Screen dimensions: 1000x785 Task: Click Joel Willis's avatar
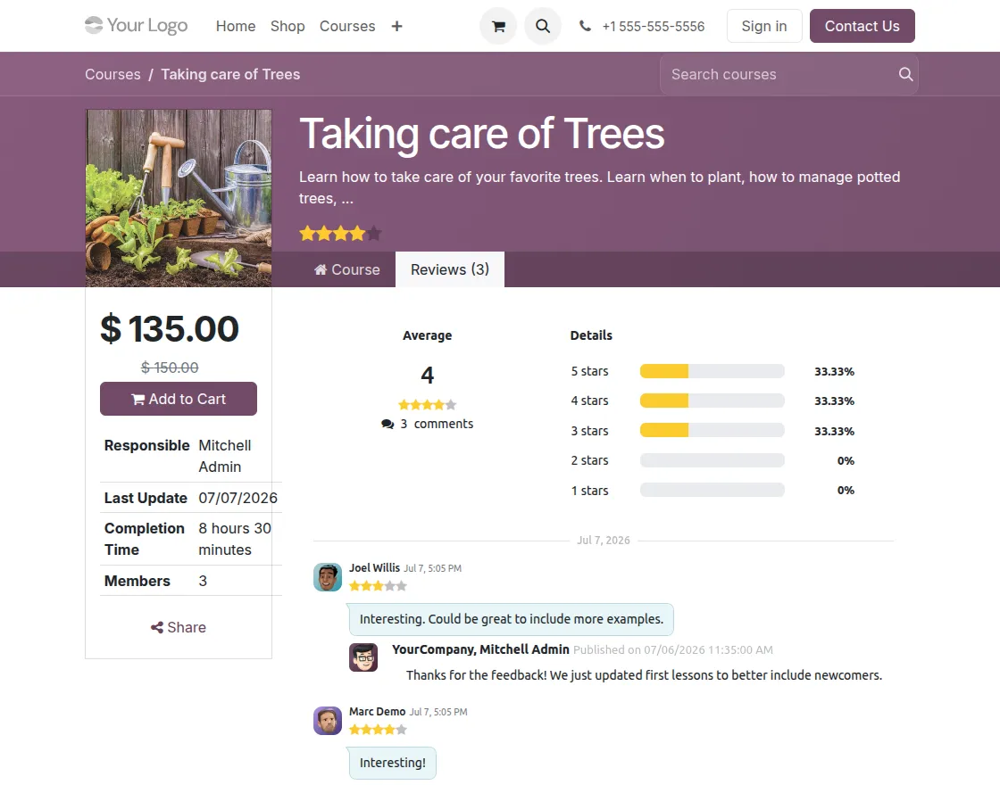click(328, 577)
